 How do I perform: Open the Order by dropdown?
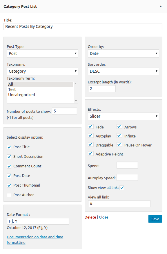coord(123,53)
